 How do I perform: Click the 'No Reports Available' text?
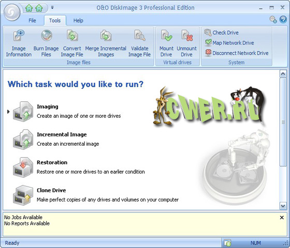pos(27,223)
